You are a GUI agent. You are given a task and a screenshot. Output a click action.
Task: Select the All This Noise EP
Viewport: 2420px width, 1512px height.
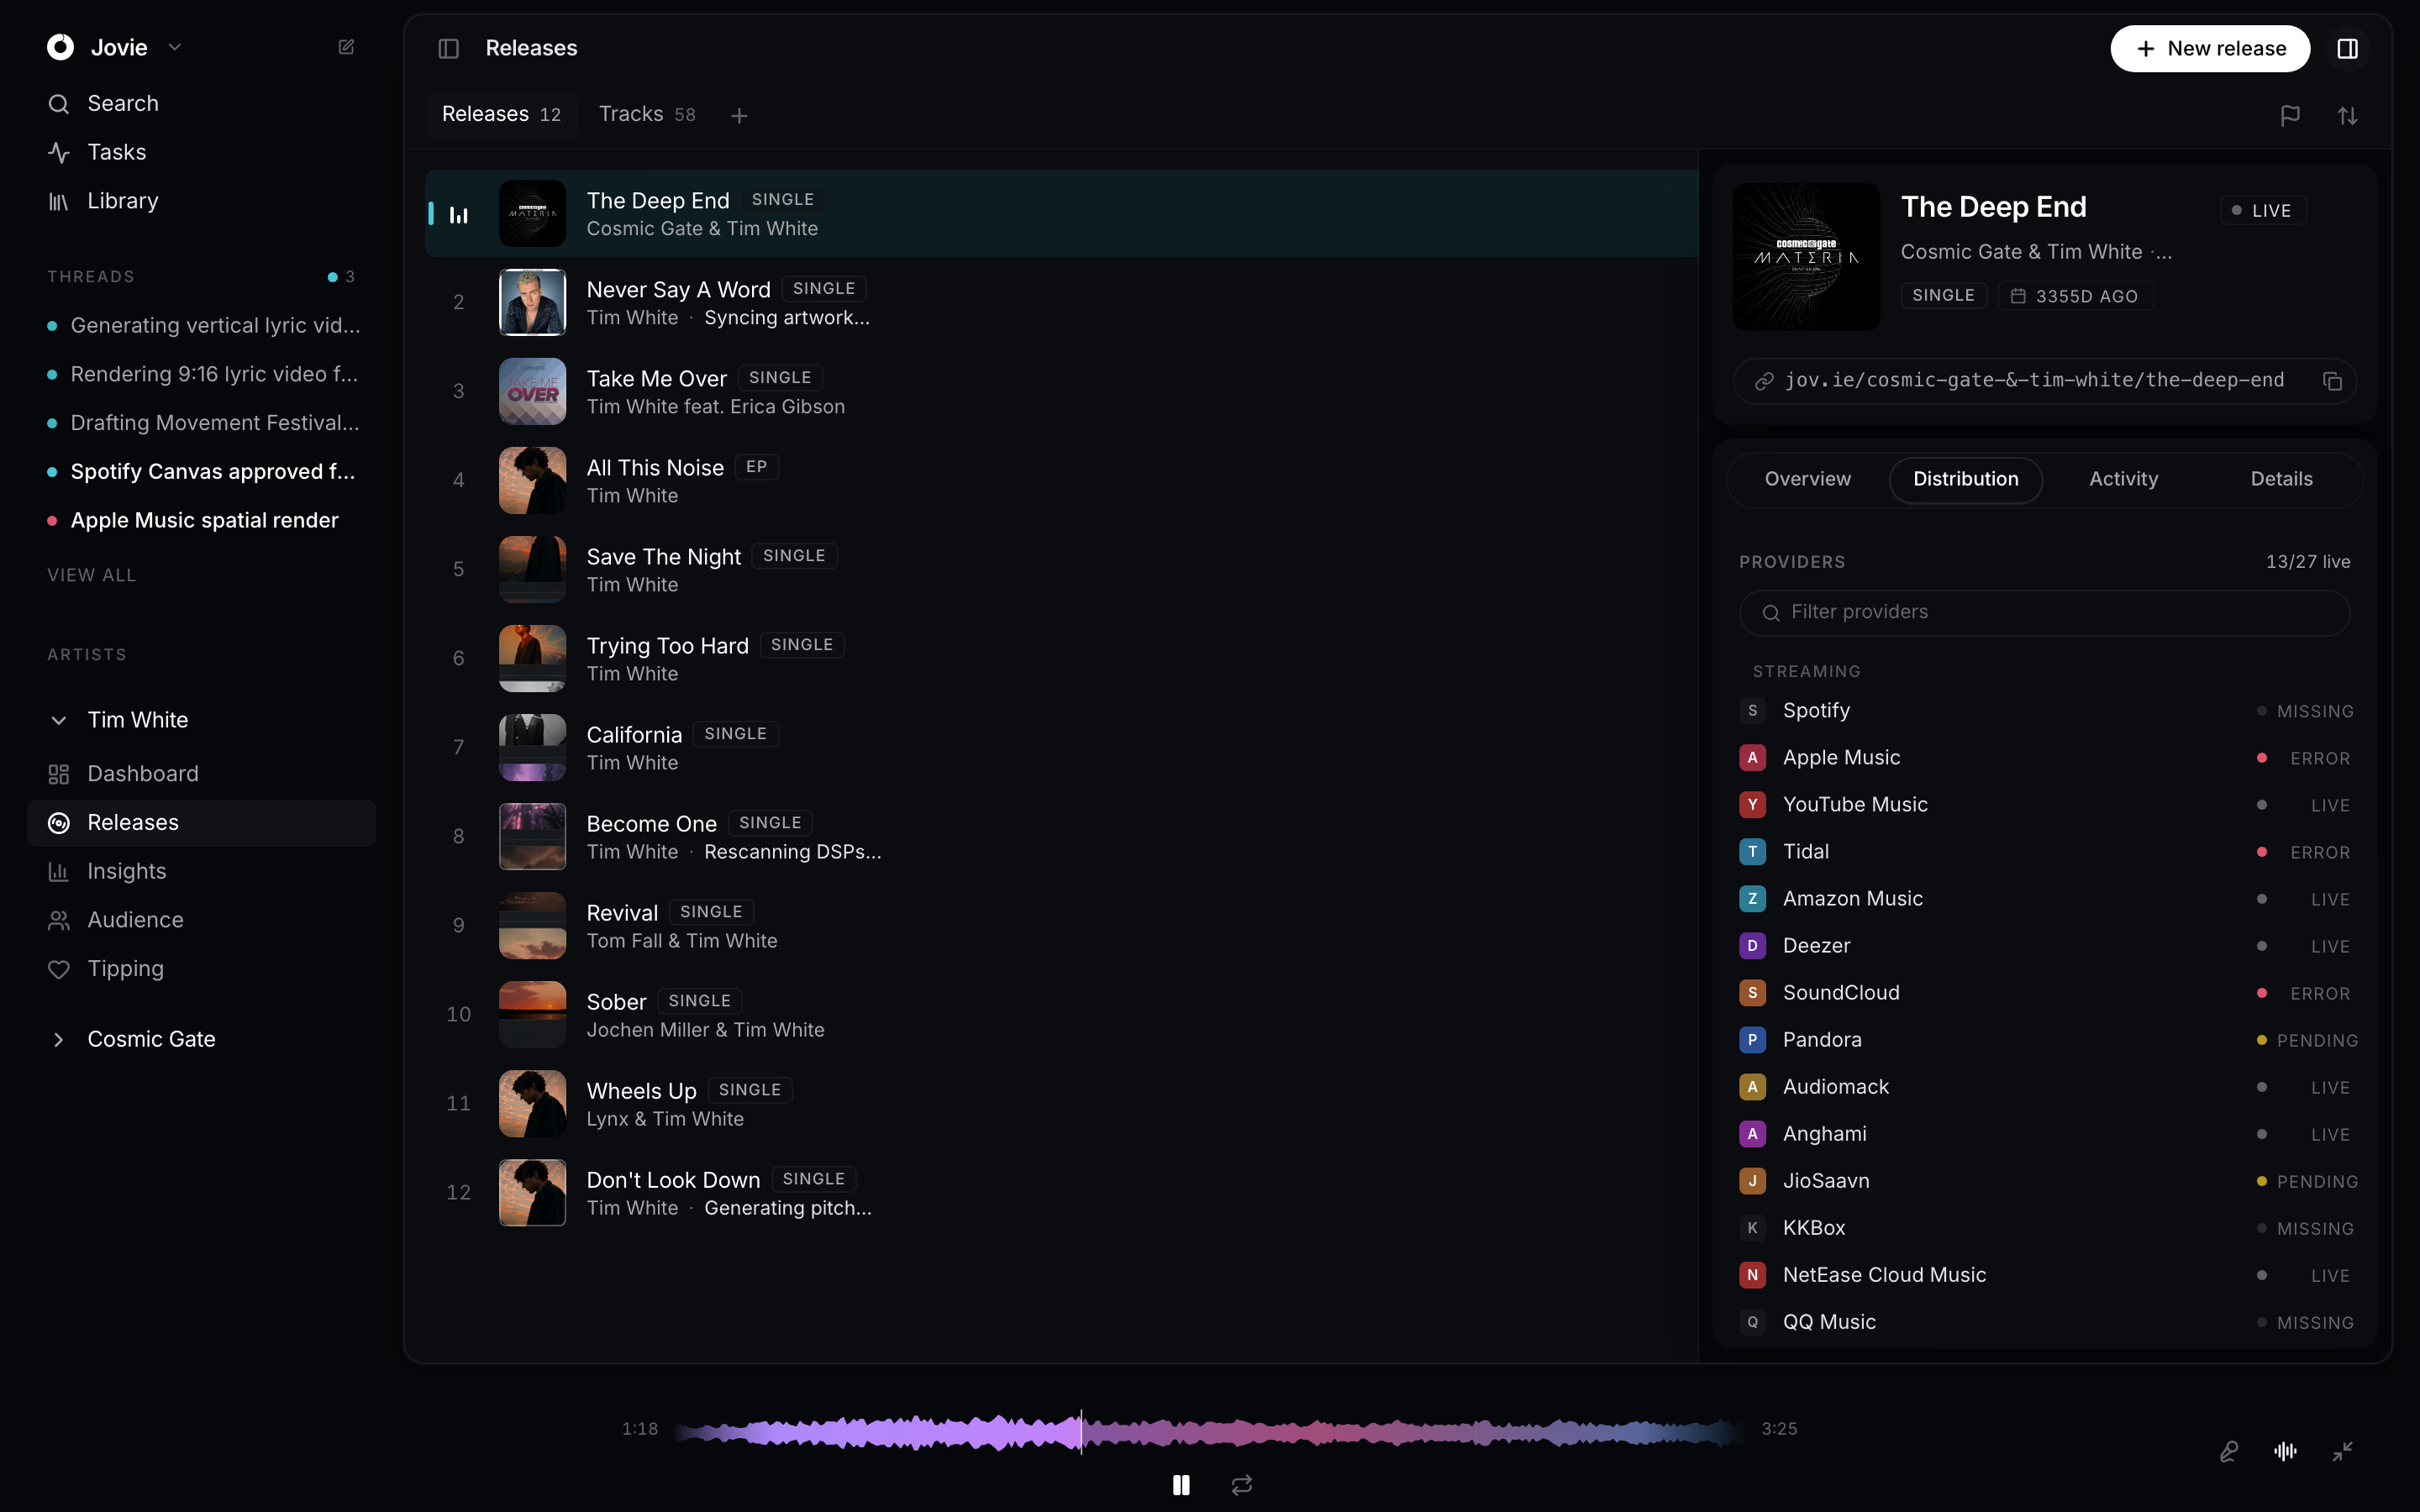tap(1062, 481)
